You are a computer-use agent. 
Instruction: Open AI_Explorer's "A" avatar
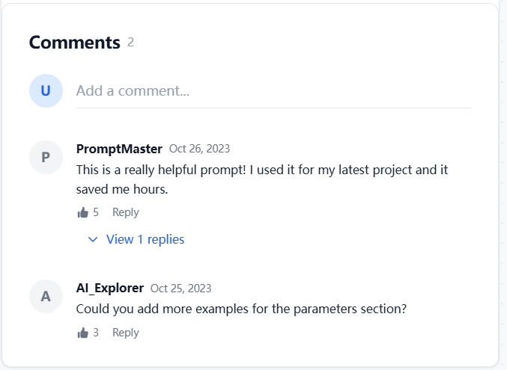click(x=46, y=296)
